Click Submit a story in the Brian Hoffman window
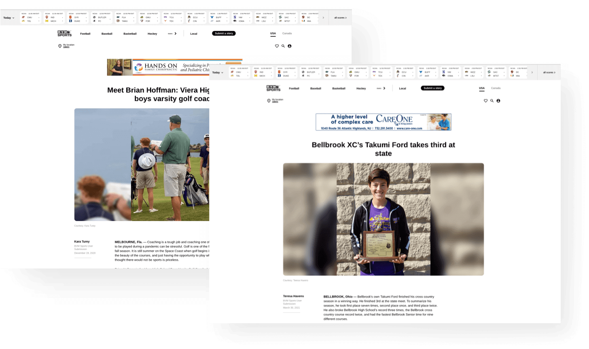 click(224, 34)
